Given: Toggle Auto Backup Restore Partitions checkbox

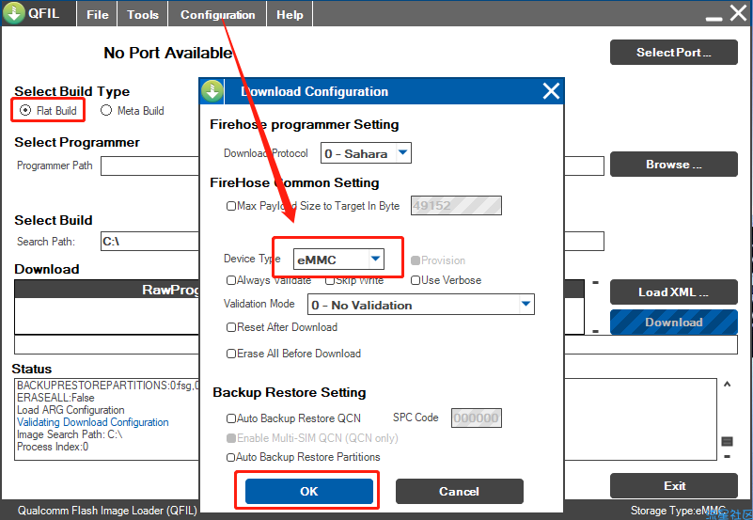Looking at the screenshot, I should (231, 457).
